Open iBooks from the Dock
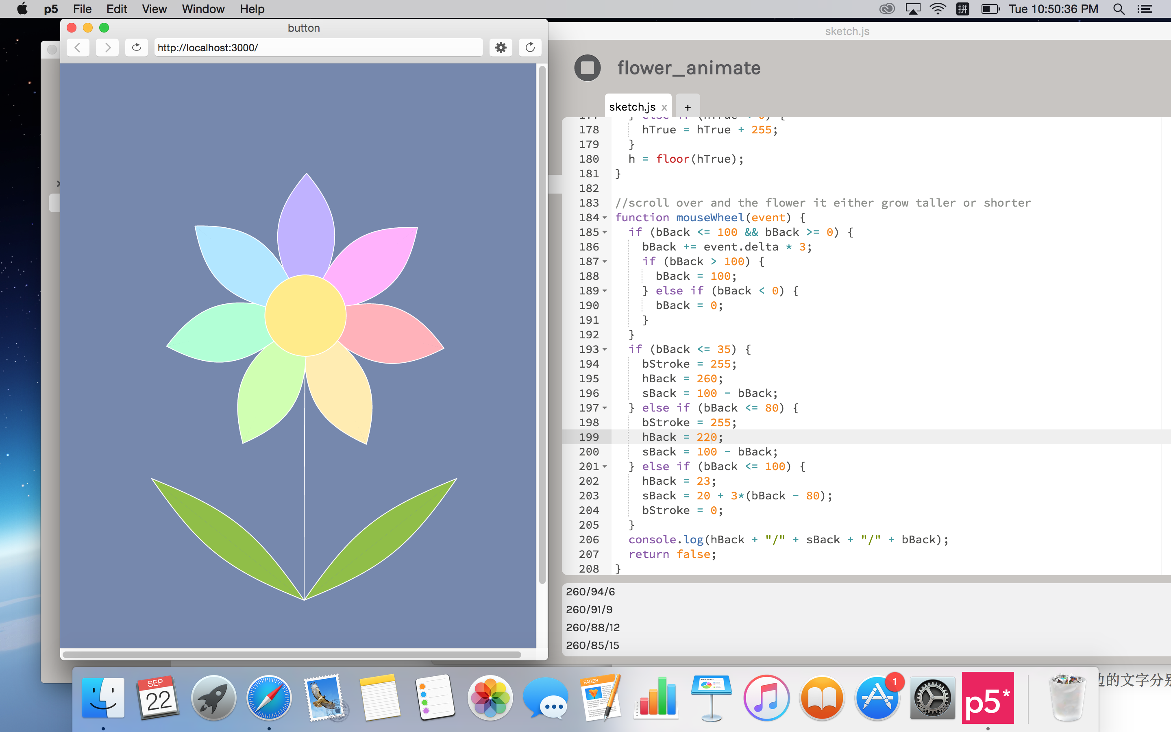Screen dimensions: 1171x732 822,697
